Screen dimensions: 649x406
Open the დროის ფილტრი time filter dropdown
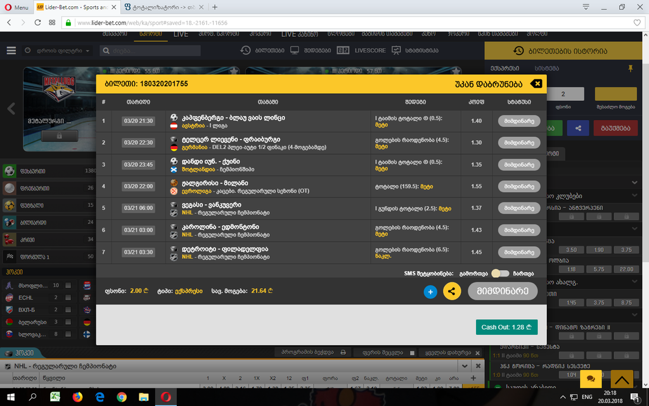click(57, 51)
